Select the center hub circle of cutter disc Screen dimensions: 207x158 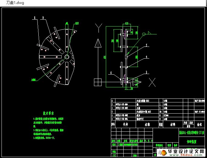coord(67,57)
